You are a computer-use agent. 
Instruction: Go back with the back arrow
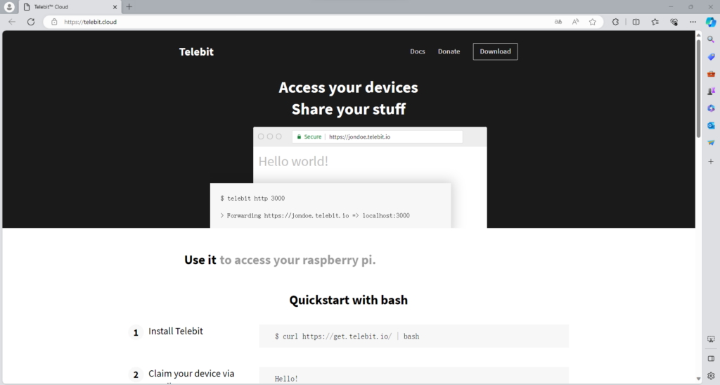tap(12, 22)
